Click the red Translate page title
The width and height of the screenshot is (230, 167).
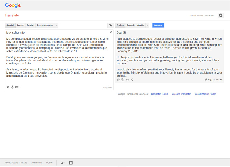(x=12, y=15)
